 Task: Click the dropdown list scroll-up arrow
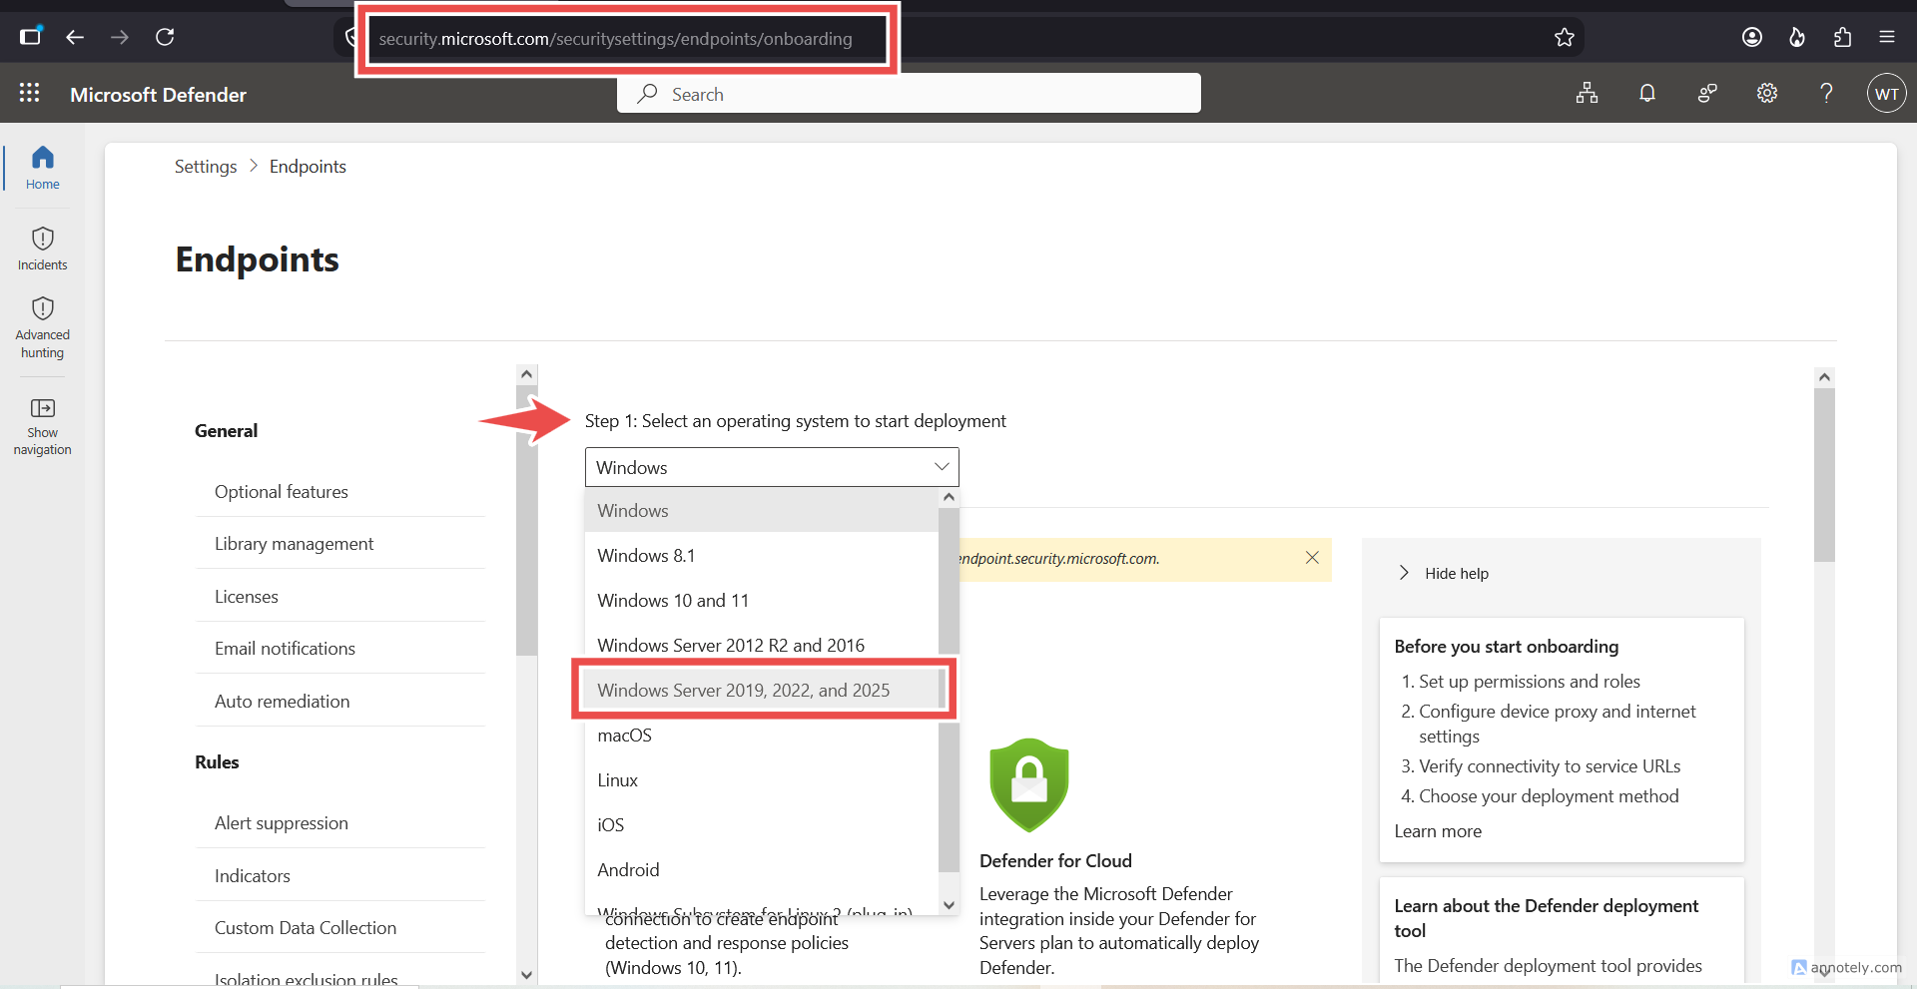(949, 497)
